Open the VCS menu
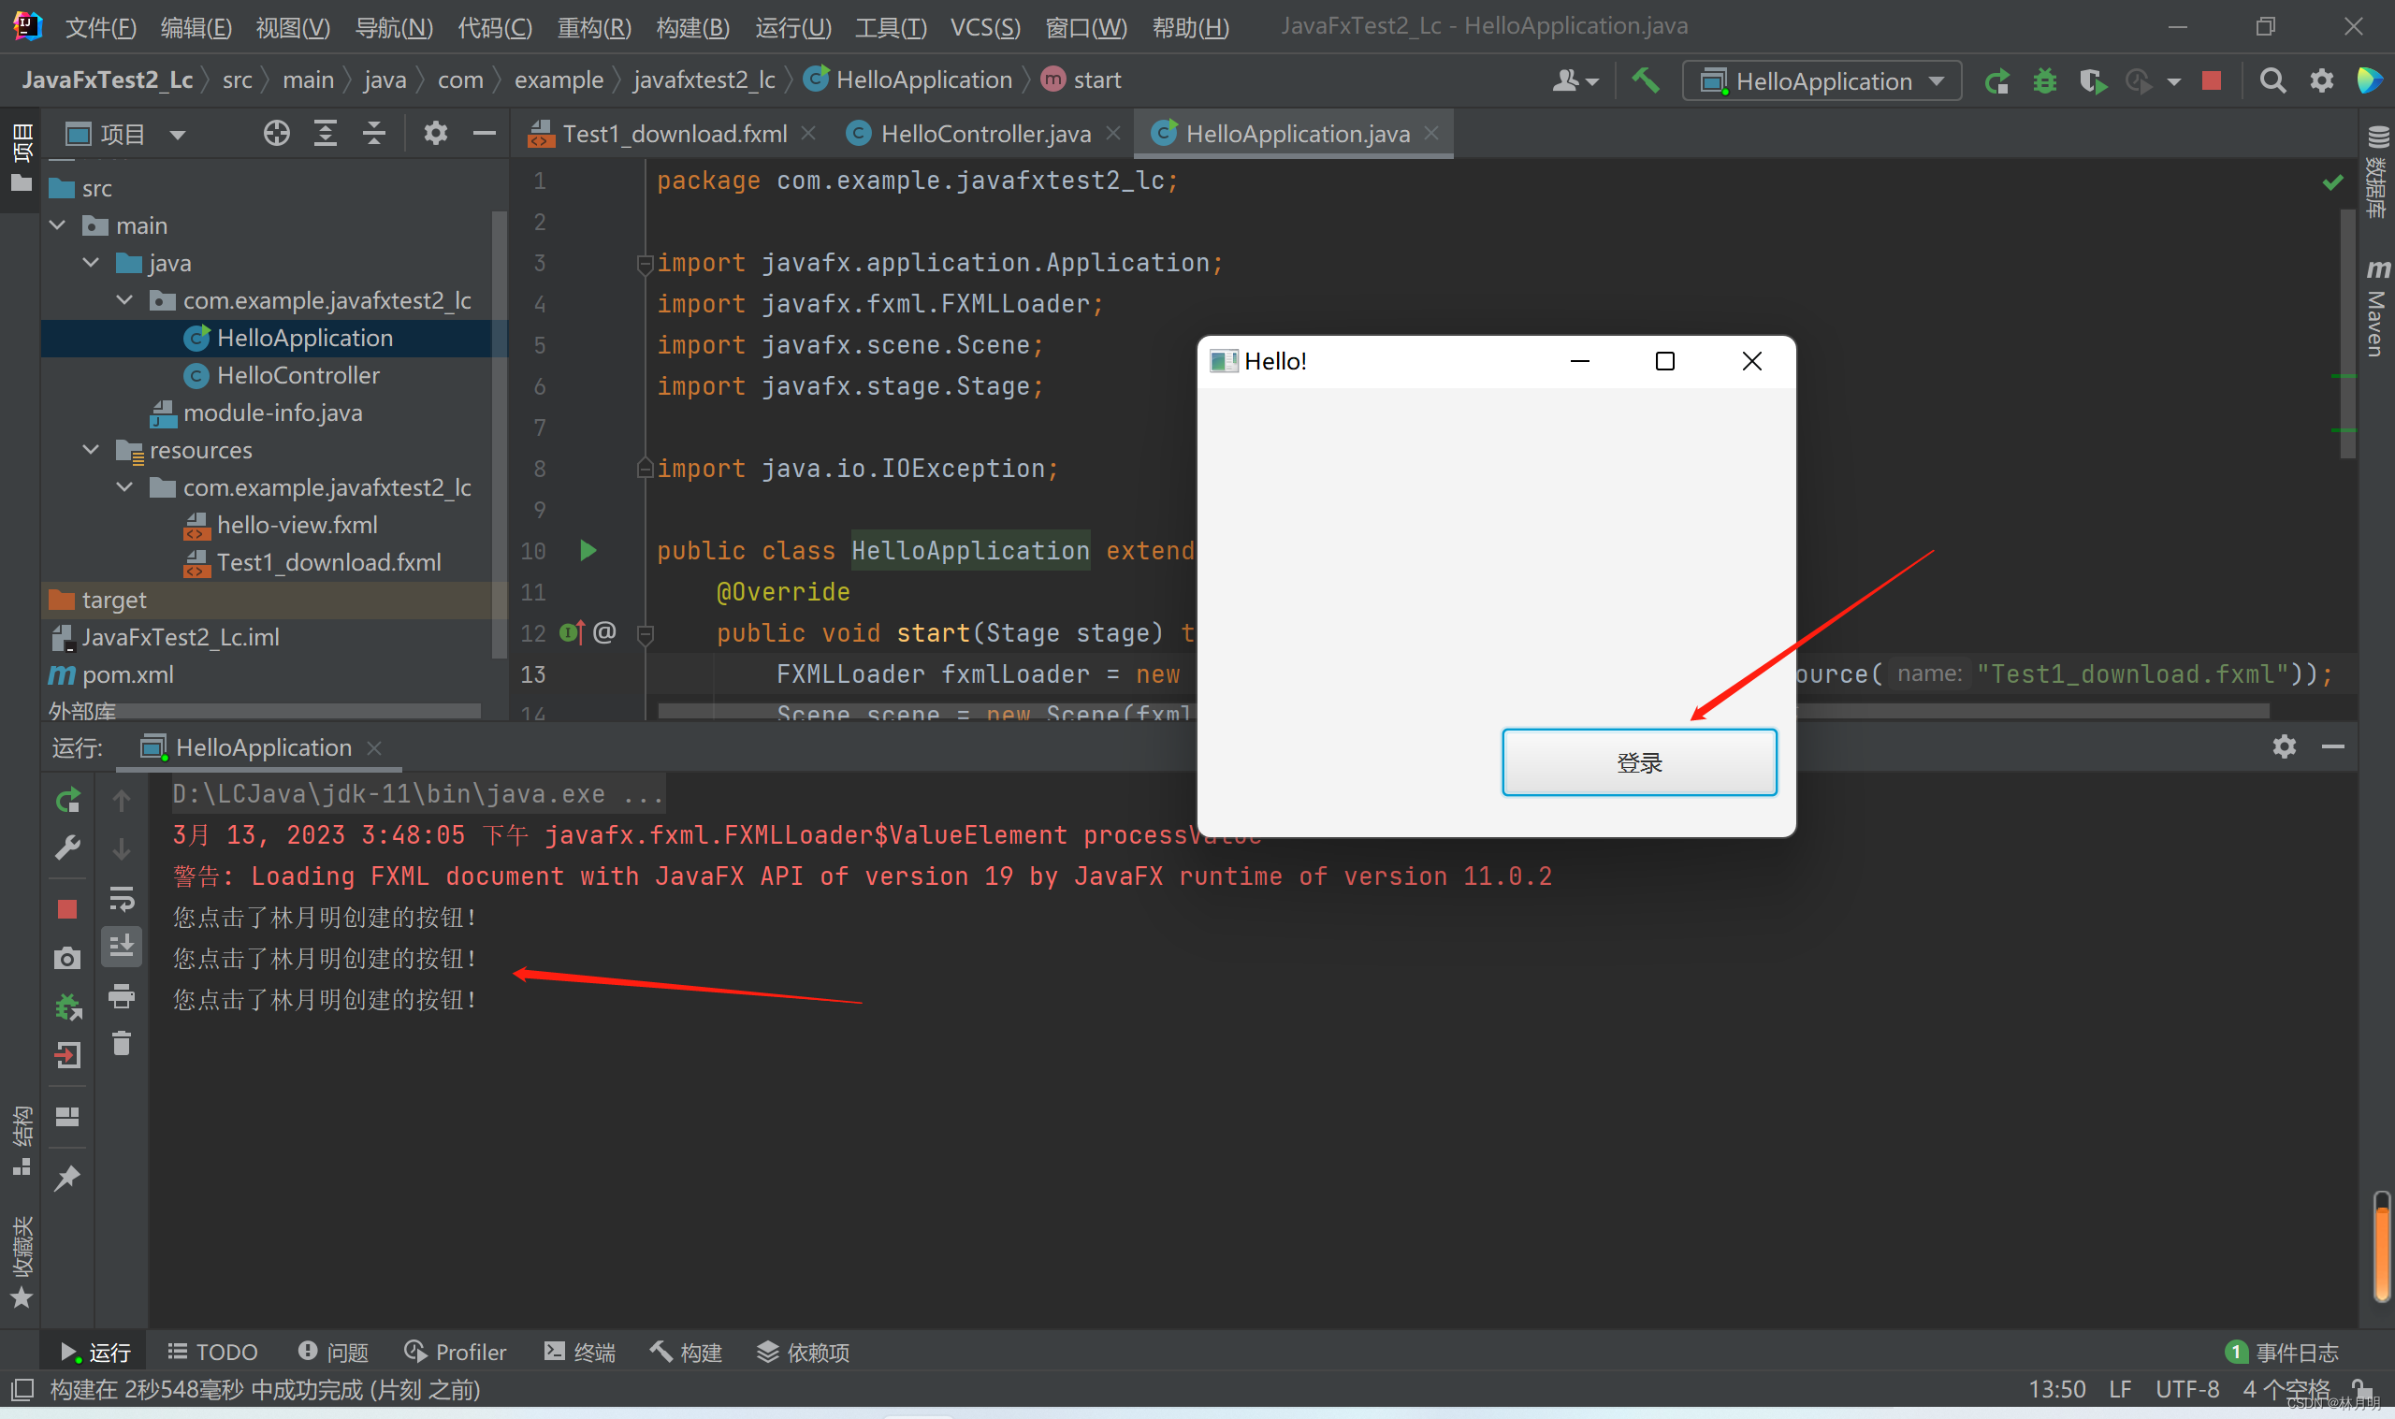The image size is (2395, 1419). [x=984, y=27]
